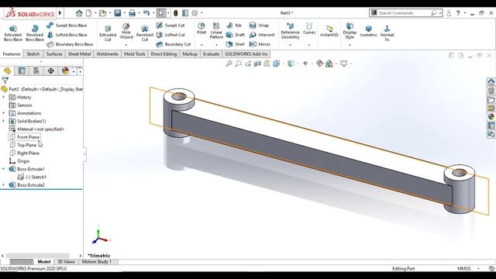
Task: Switch to the Sketch tab
Action: tap(33, 54)
